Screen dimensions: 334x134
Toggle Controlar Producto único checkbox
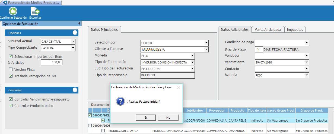click(11, 106)
